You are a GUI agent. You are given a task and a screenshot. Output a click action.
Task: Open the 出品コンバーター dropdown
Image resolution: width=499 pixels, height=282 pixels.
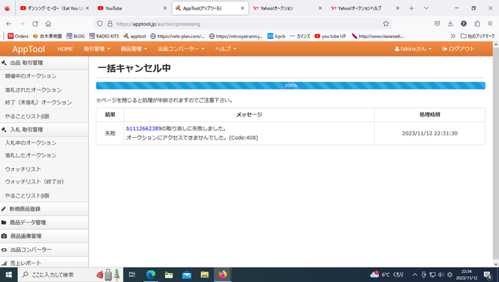(x=180, y=49)
